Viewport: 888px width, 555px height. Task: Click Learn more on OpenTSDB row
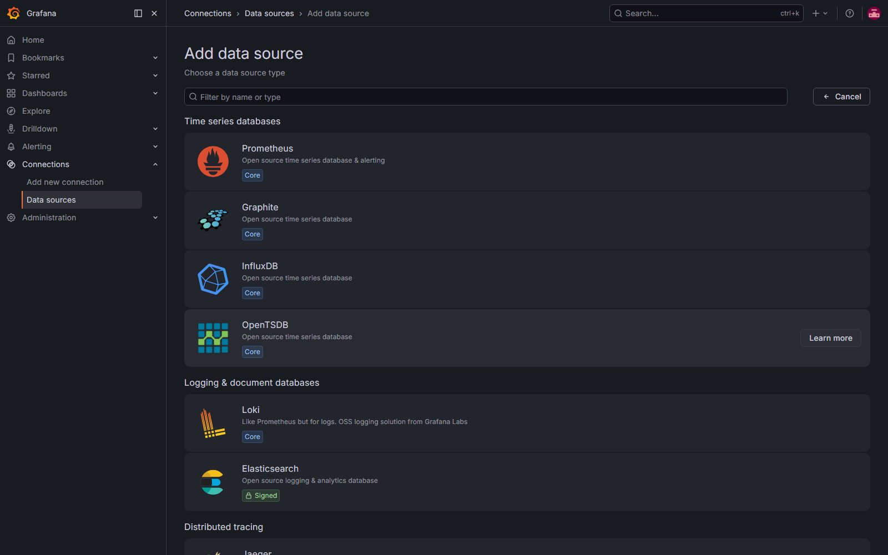coord(831,338)
